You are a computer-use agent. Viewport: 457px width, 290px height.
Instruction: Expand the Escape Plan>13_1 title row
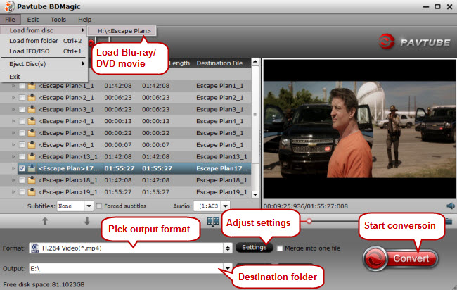pos(13,157)
